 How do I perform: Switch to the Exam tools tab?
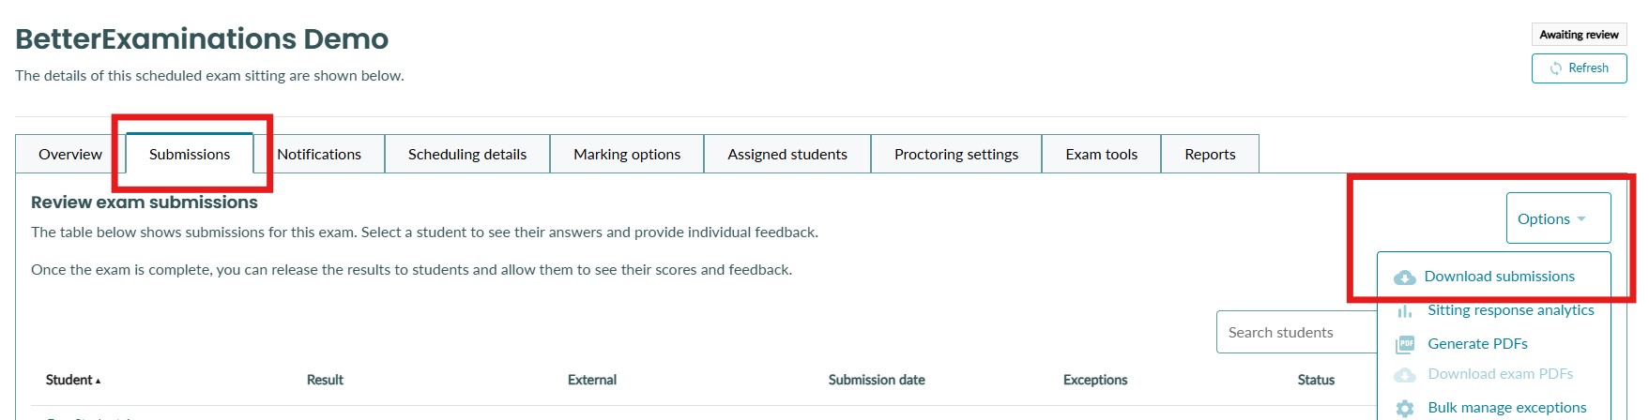tap(1101, 154)
